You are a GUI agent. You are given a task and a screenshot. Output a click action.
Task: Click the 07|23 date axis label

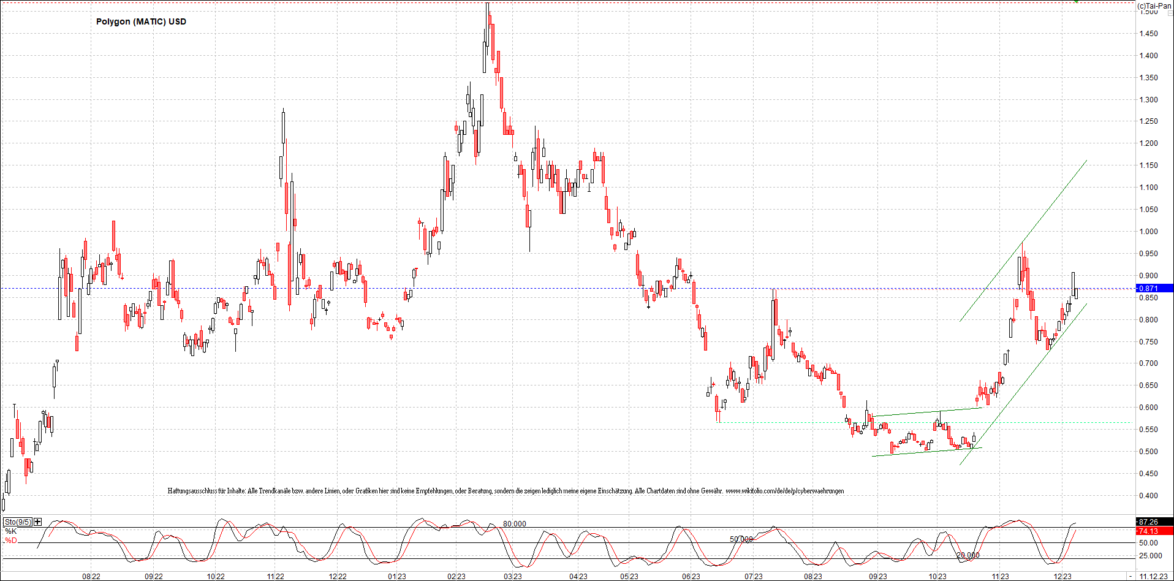coord(754,577)
